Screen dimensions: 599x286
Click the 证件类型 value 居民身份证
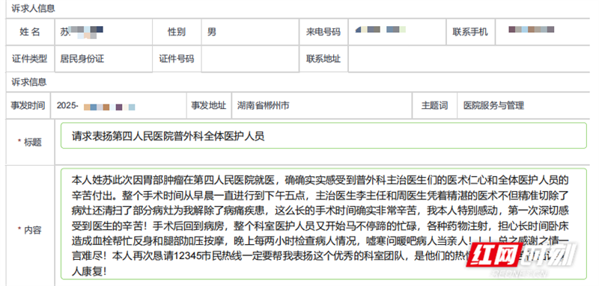pyautogui.click(x=82, y=59)
